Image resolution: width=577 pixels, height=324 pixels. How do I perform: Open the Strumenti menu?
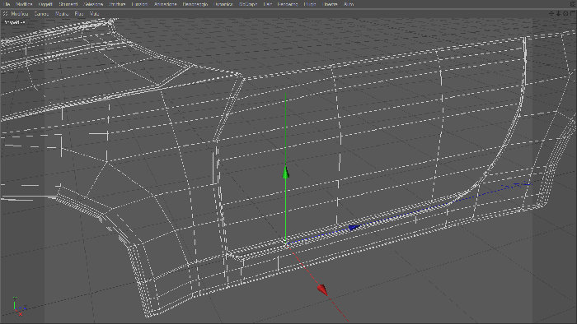click(68, 4)
